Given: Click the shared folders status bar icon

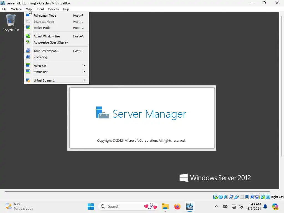Looking at the screenshot, I should [x=242, y=197].
